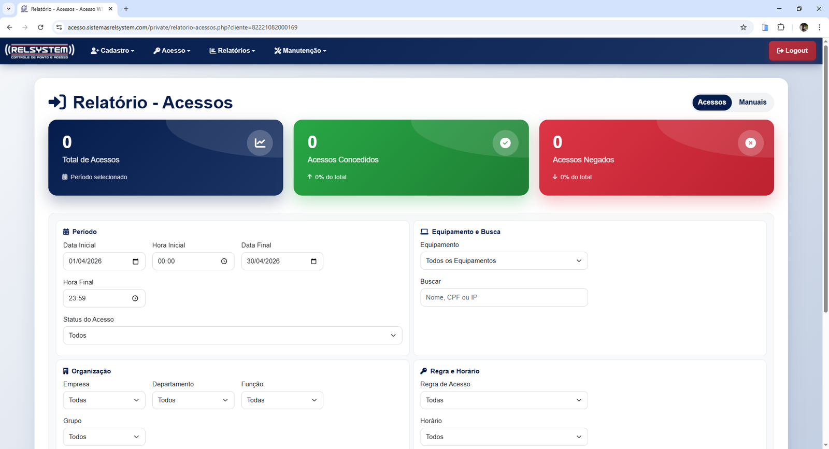The height and width of the screenshot is (449, 829).
Task: Switch to the Acessos view toggle
Action: pyautogui.click(x=711, y=103)
